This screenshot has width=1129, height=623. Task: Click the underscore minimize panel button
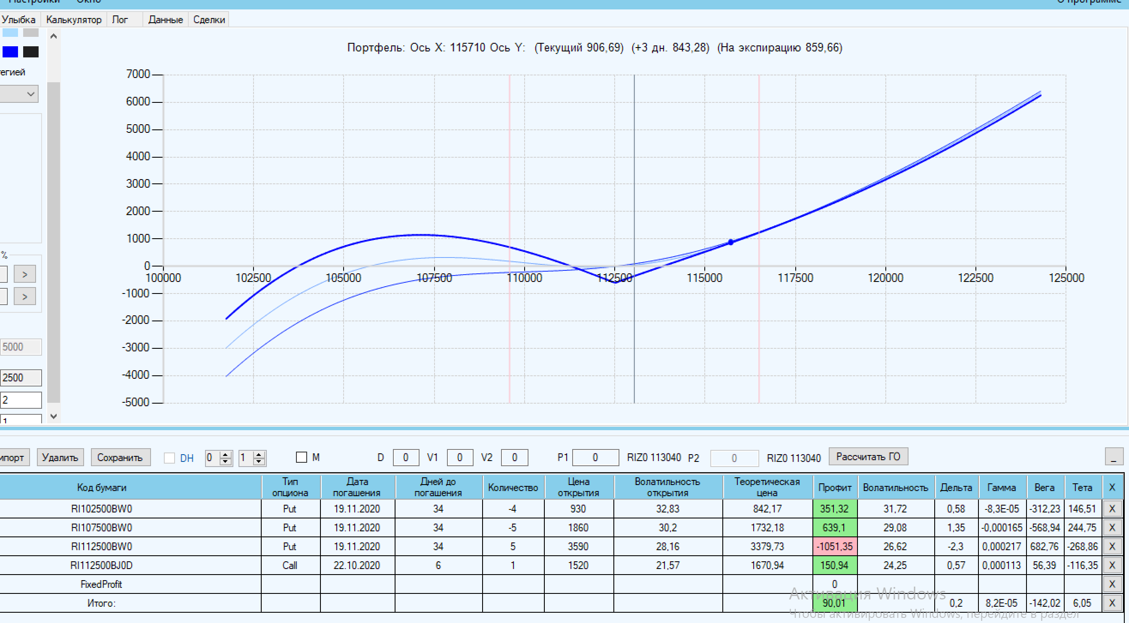(1113, 457)
